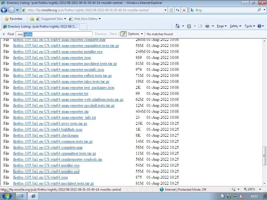
Task: Open win64-asan-reporter.zip link
Action: [x=51, y=111]
